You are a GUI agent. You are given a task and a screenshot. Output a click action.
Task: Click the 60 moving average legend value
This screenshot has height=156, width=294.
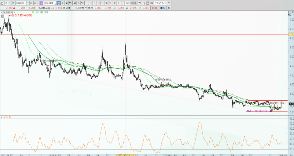(x=37, y=12)
